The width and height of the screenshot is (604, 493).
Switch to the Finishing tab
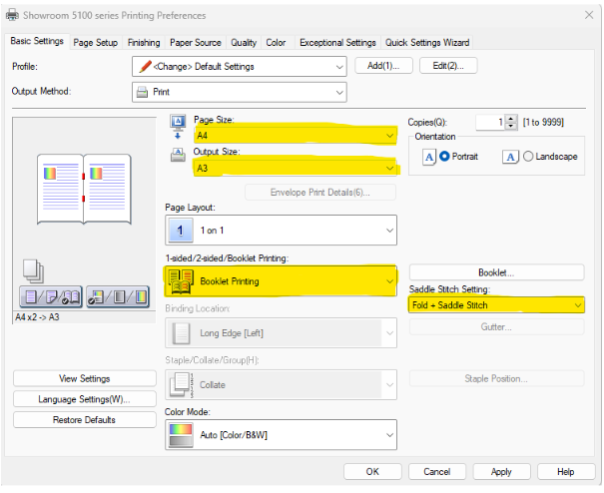[x=143, y=43]
